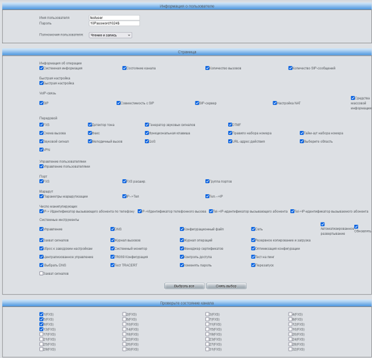This screenshot has width=372, height=358.
Task: Check channel '2(FXS)' checkbox
Action: click(124, 314)
